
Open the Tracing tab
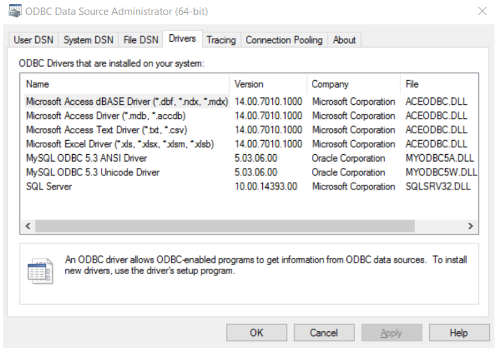[x=222, y=40]
